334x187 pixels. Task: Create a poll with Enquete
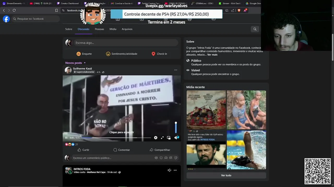[84, 54]
